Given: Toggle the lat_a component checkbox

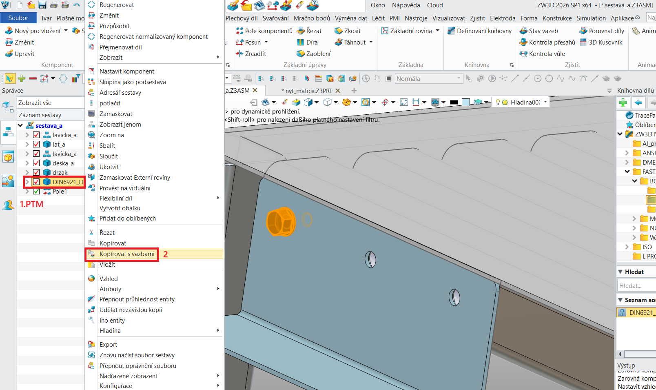Looking at the screenshot, I should (x=36, y=145).
